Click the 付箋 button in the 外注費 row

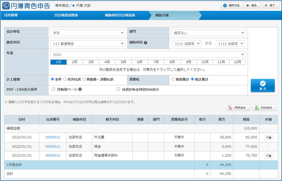[x=268, y=138]
